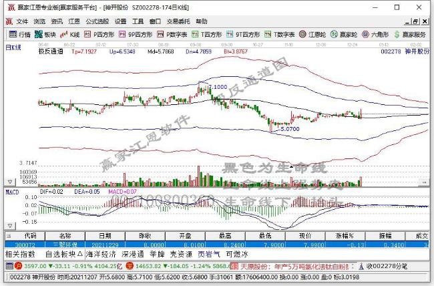Viewport: 434px width, 286px height.
Task: Open the 赢家轮 wheel tool
Action: (x=344, y=34)
